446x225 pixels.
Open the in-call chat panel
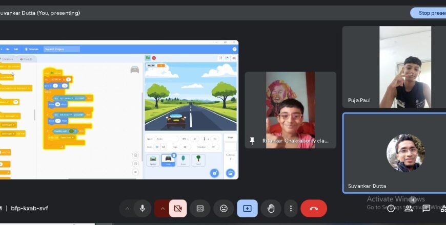coord(426,209)
